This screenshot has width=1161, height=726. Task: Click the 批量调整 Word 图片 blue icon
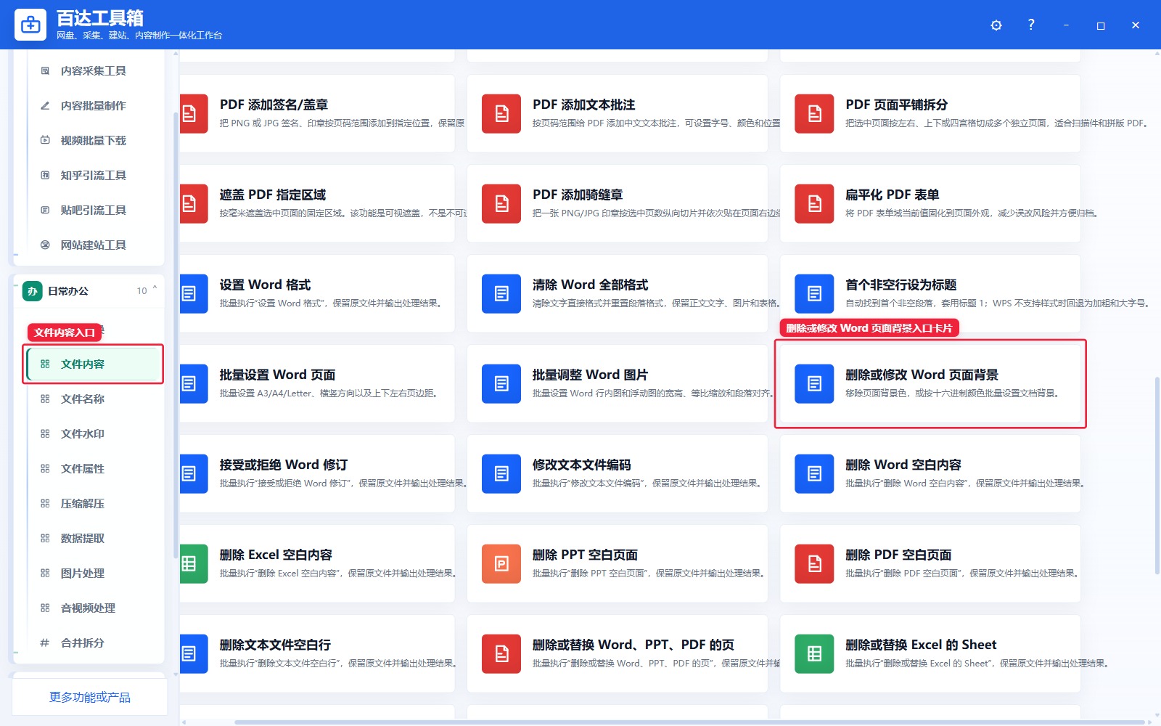tap(501, 383)
